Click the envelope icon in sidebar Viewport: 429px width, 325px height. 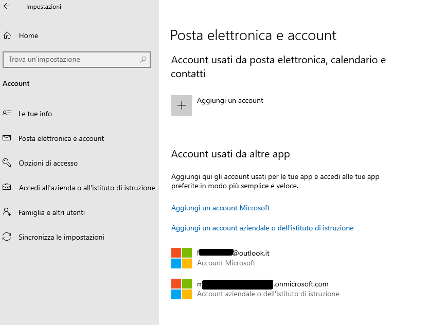click(7, 138)
